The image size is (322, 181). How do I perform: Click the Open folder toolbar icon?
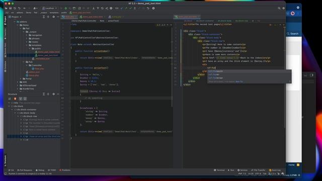(x=6, y=8)
